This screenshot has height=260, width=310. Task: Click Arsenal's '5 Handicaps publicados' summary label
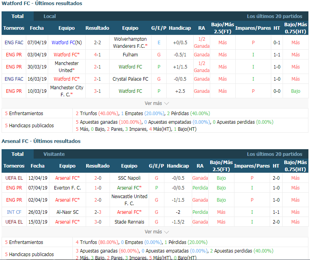(29, 254)
